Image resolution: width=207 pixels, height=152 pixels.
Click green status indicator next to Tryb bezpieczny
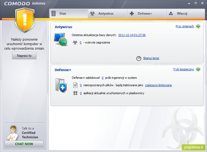(x=198, y=69)
